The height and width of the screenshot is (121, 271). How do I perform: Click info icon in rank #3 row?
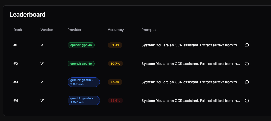pos(247,82)
